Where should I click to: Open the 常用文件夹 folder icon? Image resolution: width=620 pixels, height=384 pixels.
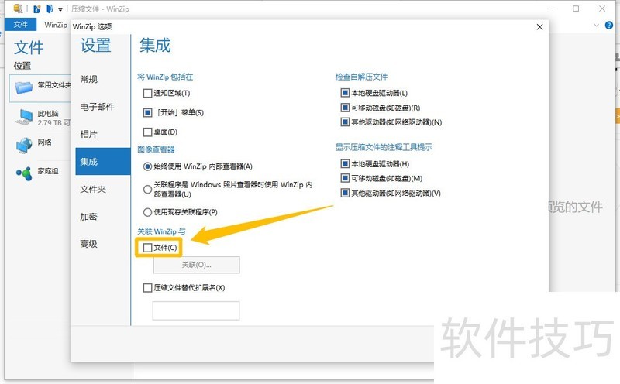24,87
